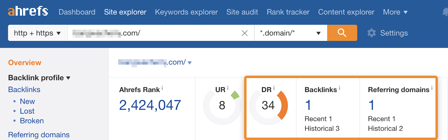Click the Ahrefs logo
Image resolution: width=448 pixels, height=140 pixels.
click(x=28, y=11)
